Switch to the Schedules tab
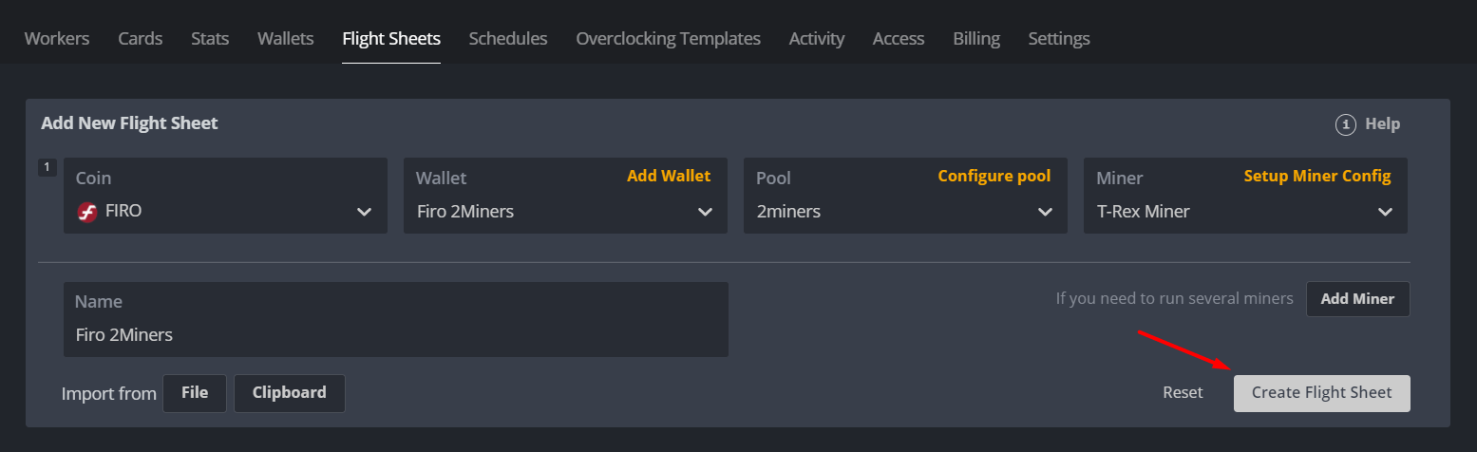 (x=508, y=39)
